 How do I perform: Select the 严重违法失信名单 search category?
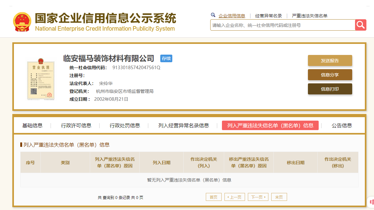[x=310, y=16]
